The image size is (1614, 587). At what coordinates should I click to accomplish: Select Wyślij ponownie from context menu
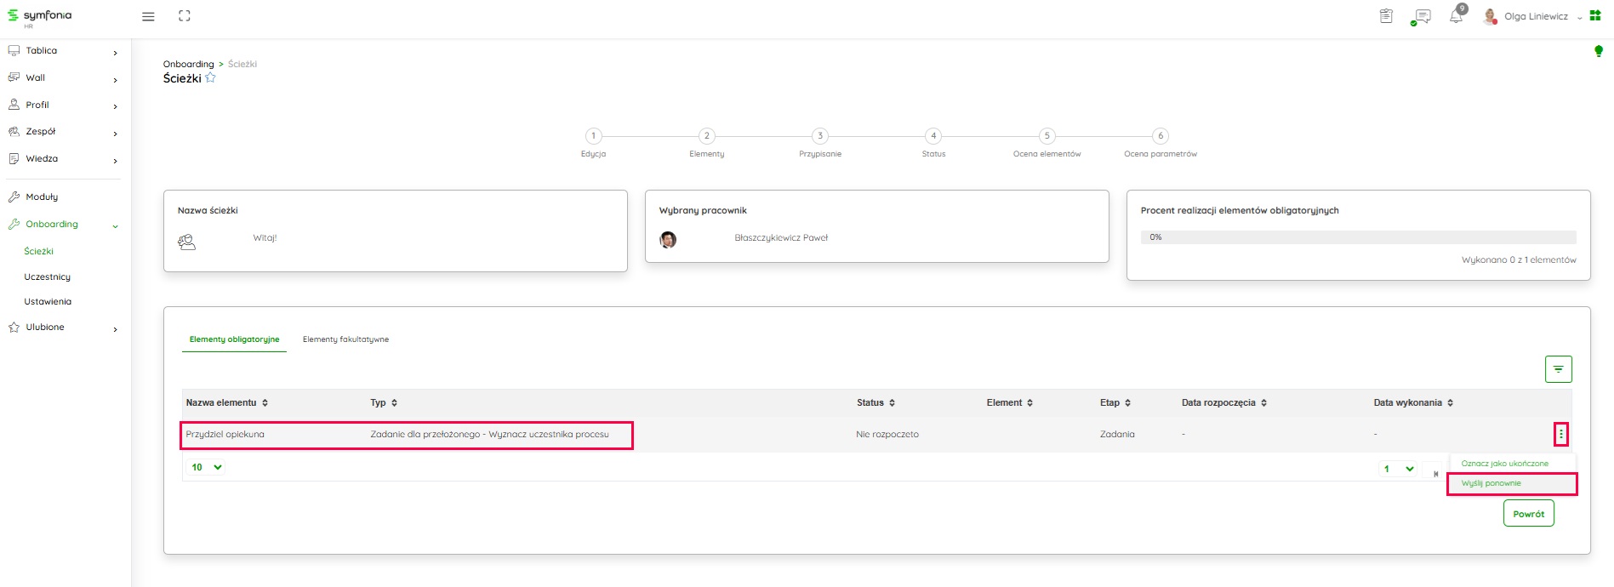pos(1491,483)
